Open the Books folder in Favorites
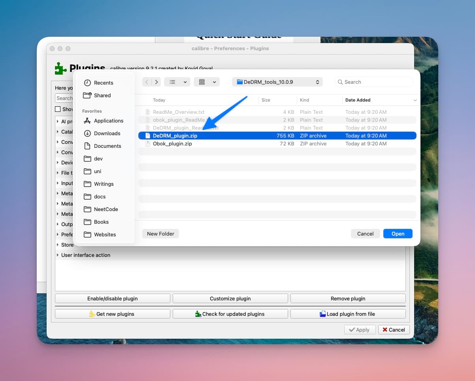 [101, 222]
